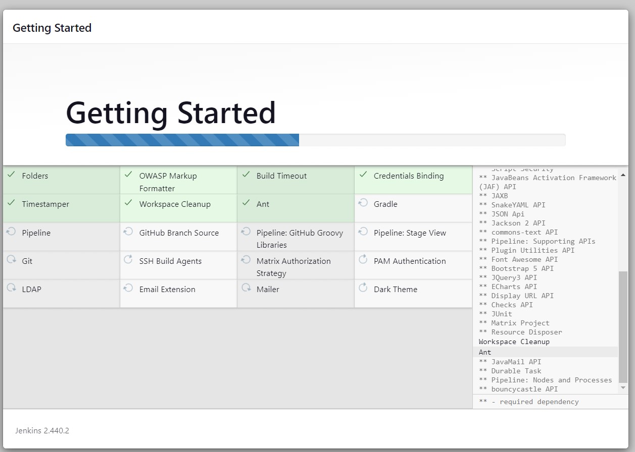Click the checkmark icon next to Credentials Binding
This screenshot has width=635, height=452.
click(363, 175)
